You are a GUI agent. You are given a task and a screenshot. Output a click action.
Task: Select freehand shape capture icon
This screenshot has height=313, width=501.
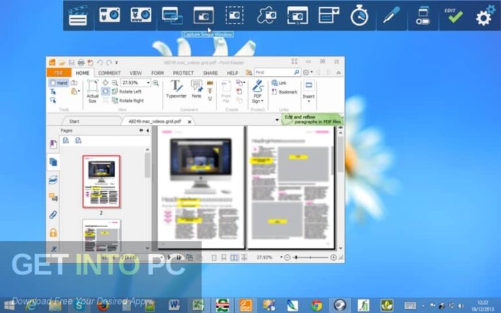coord(266,16)
